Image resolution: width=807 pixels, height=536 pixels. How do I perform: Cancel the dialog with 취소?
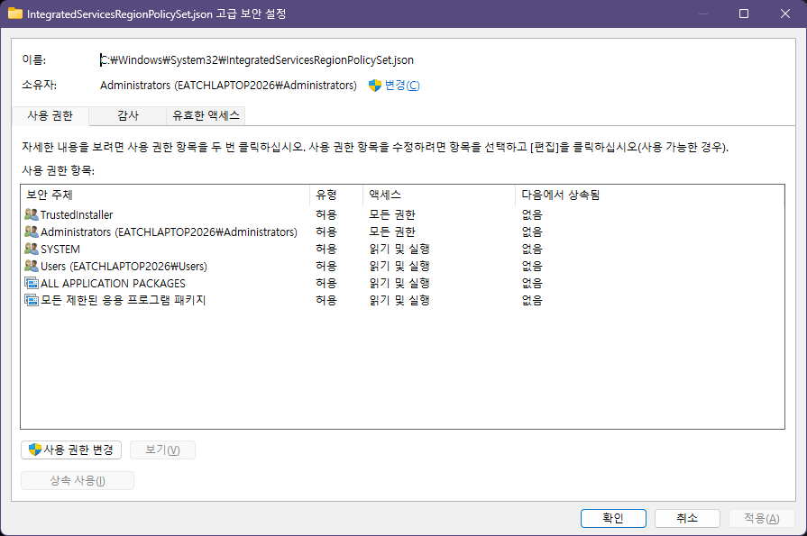687,518
